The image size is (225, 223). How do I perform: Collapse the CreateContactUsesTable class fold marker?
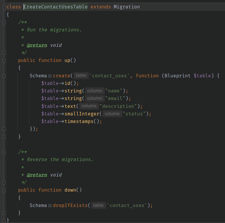(x=4, y=7)
